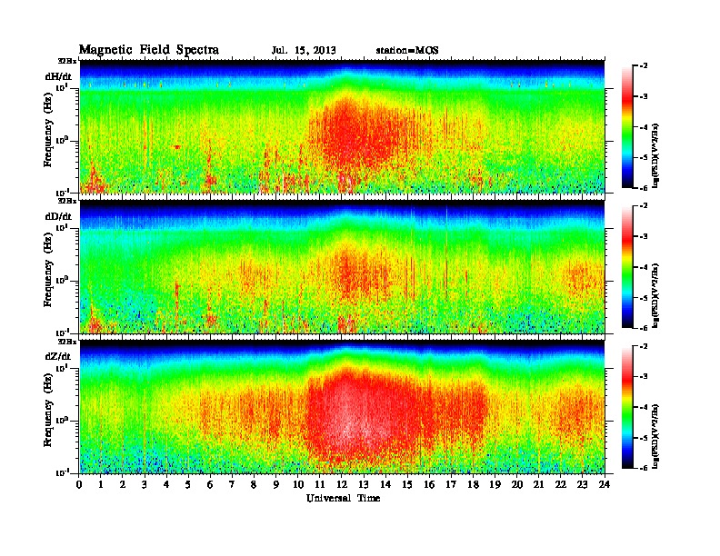Click the 'station=MOS' label

[407, 51]
